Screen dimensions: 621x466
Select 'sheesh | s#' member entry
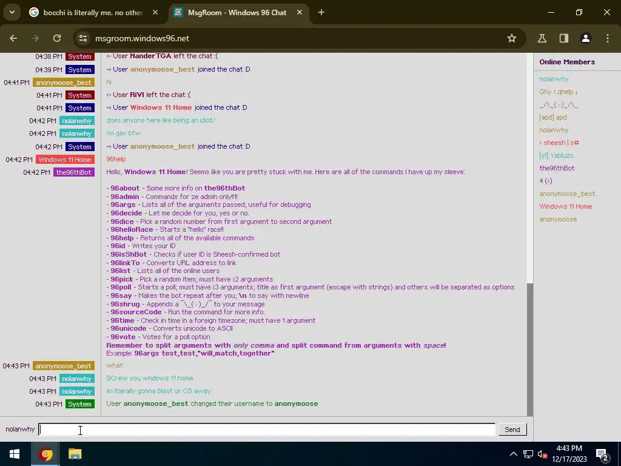[x=559, y=143]
